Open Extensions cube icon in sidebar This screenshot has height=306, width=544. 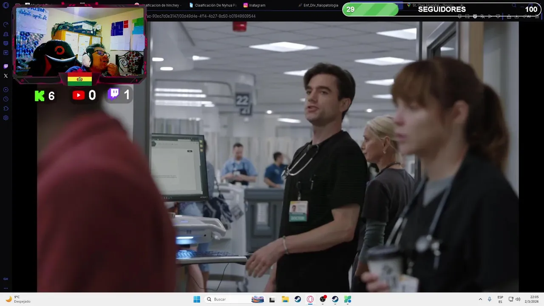[x=6, y=108]
